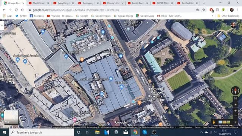
Task: Open the Windows notification center
Action: [x=236, y=132]
